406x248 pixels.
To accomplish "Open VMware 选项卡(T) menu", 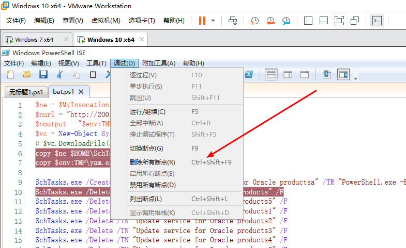I will (142, 21).
